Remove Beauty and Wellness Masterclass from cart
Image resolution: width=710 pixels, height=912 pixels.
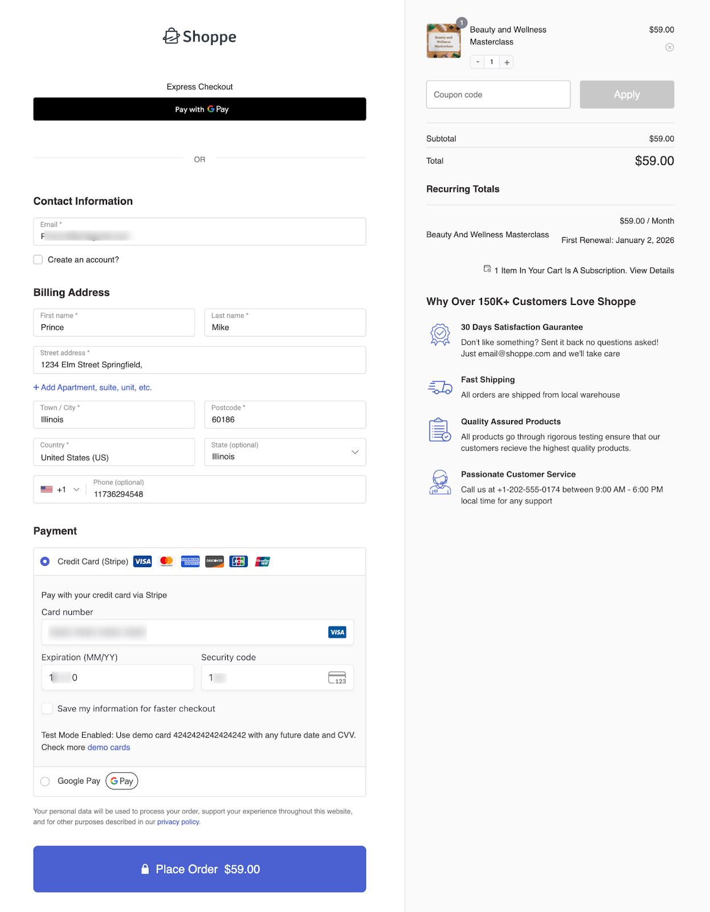(x=670, y=47)
